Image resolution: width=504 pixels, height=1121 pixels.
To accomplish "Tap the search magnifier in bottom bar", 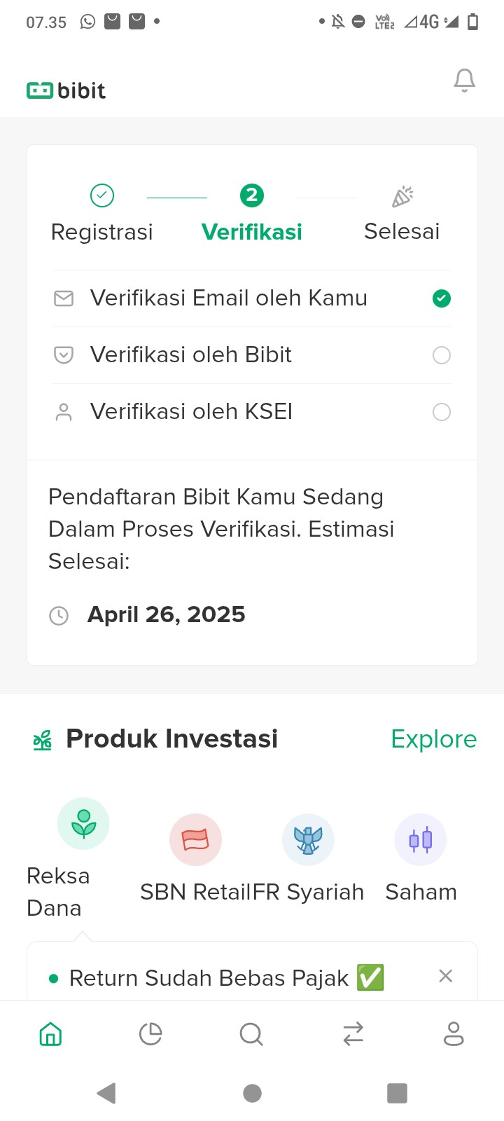I will pos(251,1034).
